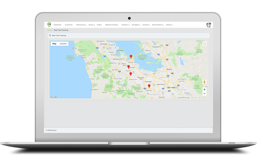Expand the Content dropdown
This screenshot has height=164, width=257.
pyautogui.click(x=146, y=25)
